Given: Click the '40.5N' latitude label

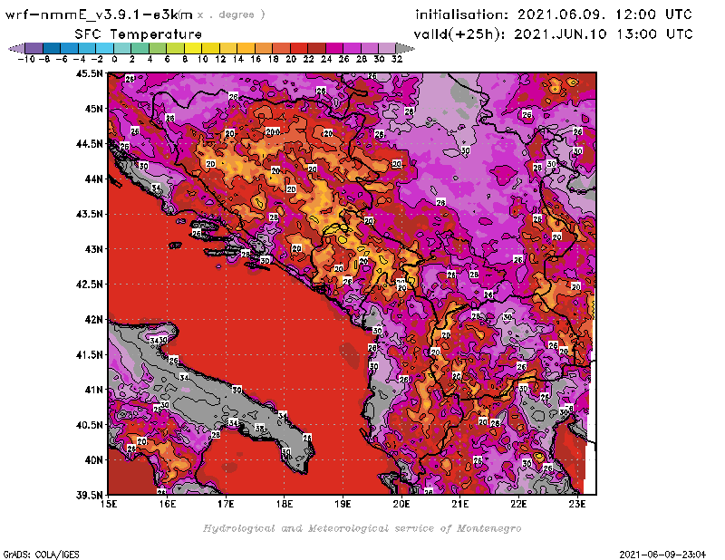Looking at the screenshot, I should 89,425.
